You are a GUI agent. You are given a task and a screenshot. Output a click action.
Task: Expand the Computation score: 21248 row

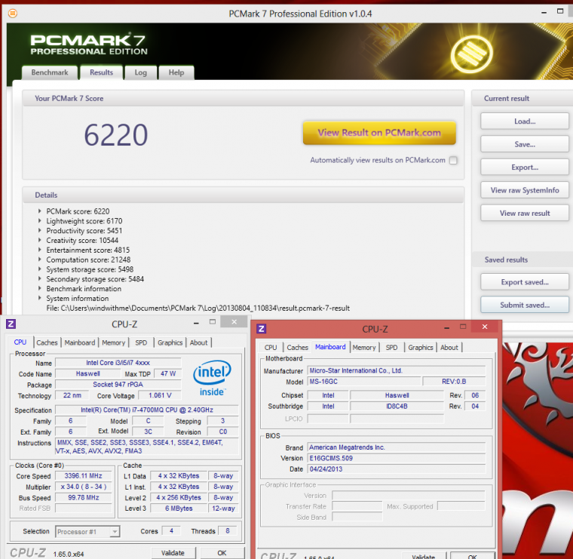tap(40, 260)
